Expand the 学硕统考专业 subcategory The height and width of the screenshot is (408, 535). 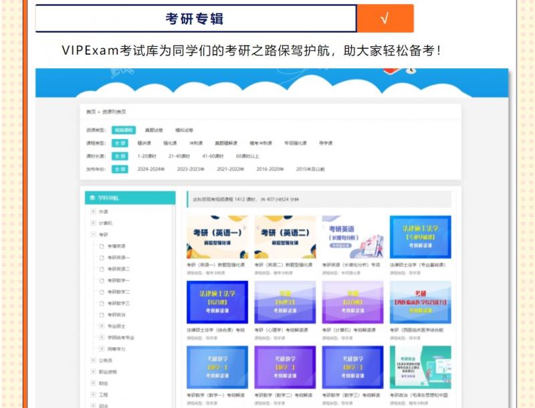click(x=102, y=337)
